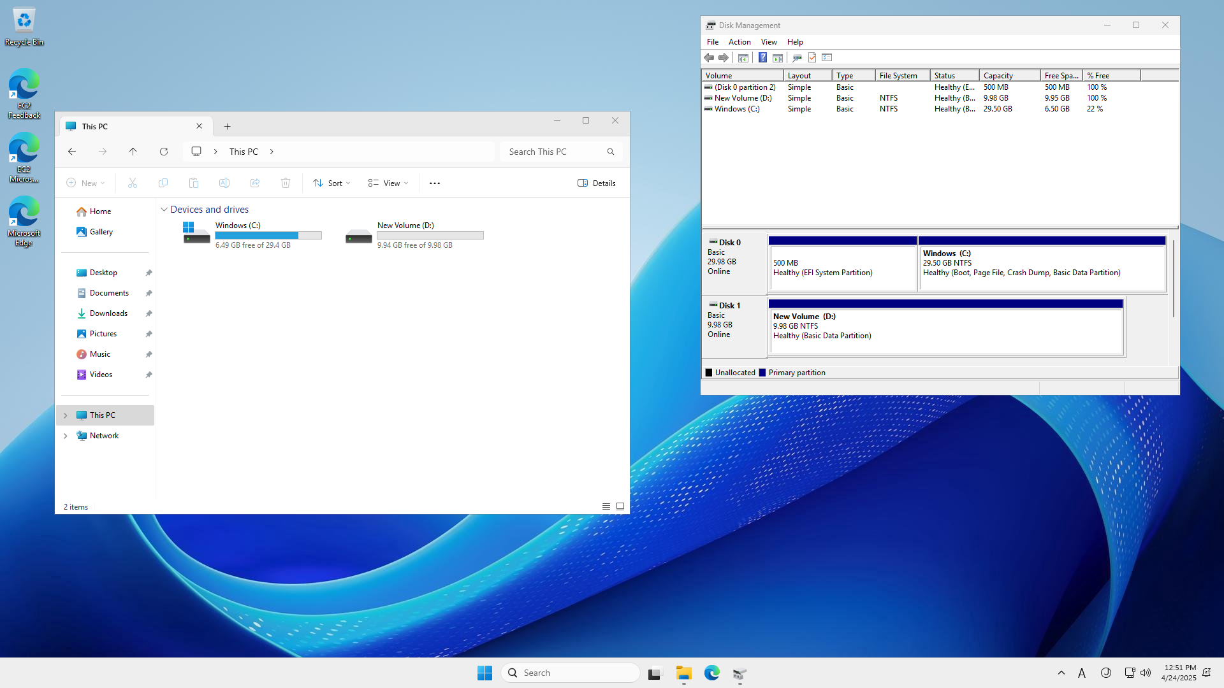
Task: Select the Windows (C:) drive in Explorer
Action: (252, 235)
